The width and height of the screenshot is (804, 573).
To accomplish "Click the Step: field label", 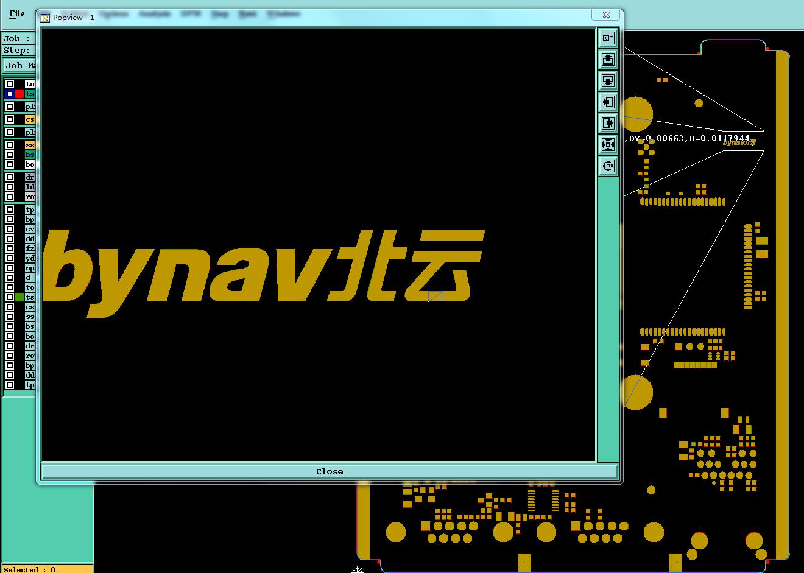I will [x=16, y=51].
